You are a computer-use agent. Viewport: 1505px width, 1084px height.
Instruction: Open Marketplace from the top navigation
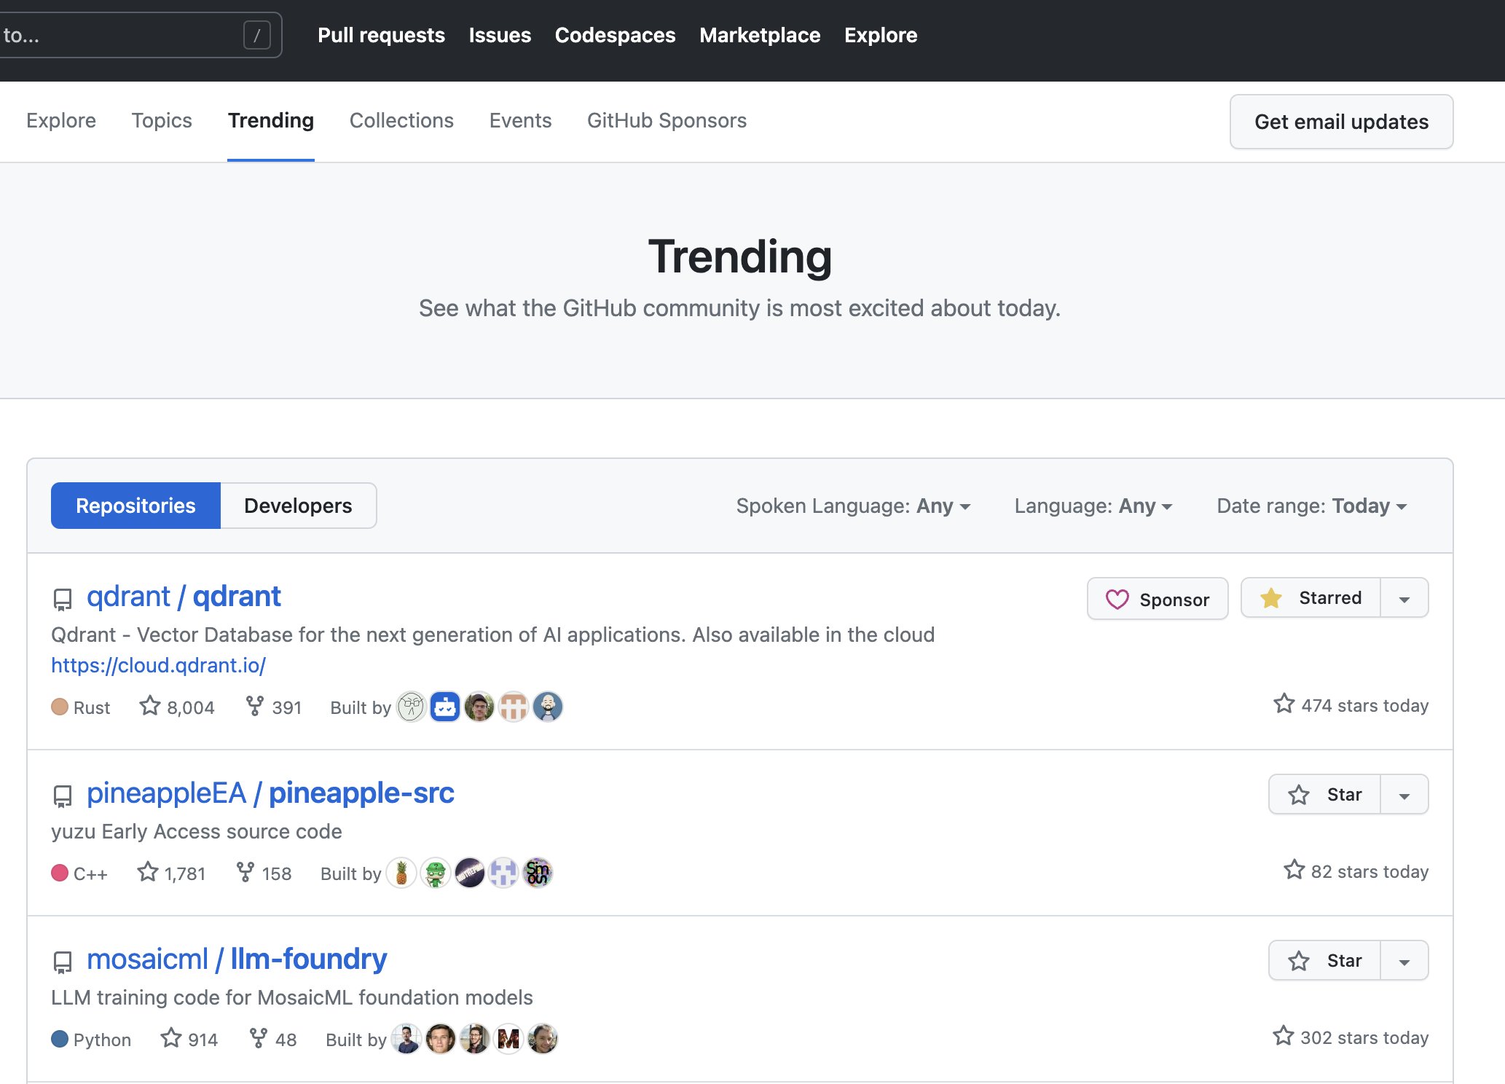[x=760, y=35]
